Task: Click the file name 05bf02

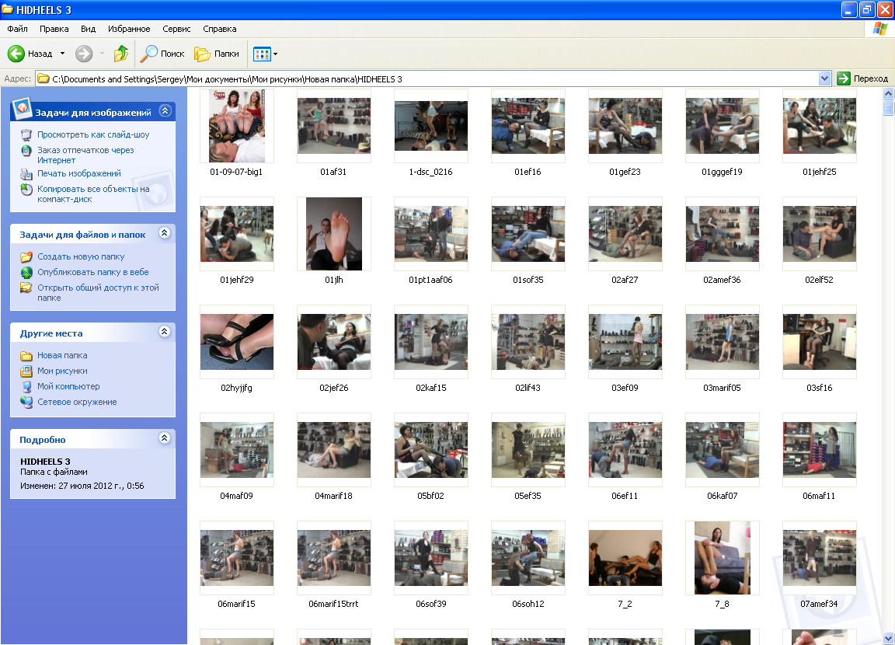Action: point(431,496)
